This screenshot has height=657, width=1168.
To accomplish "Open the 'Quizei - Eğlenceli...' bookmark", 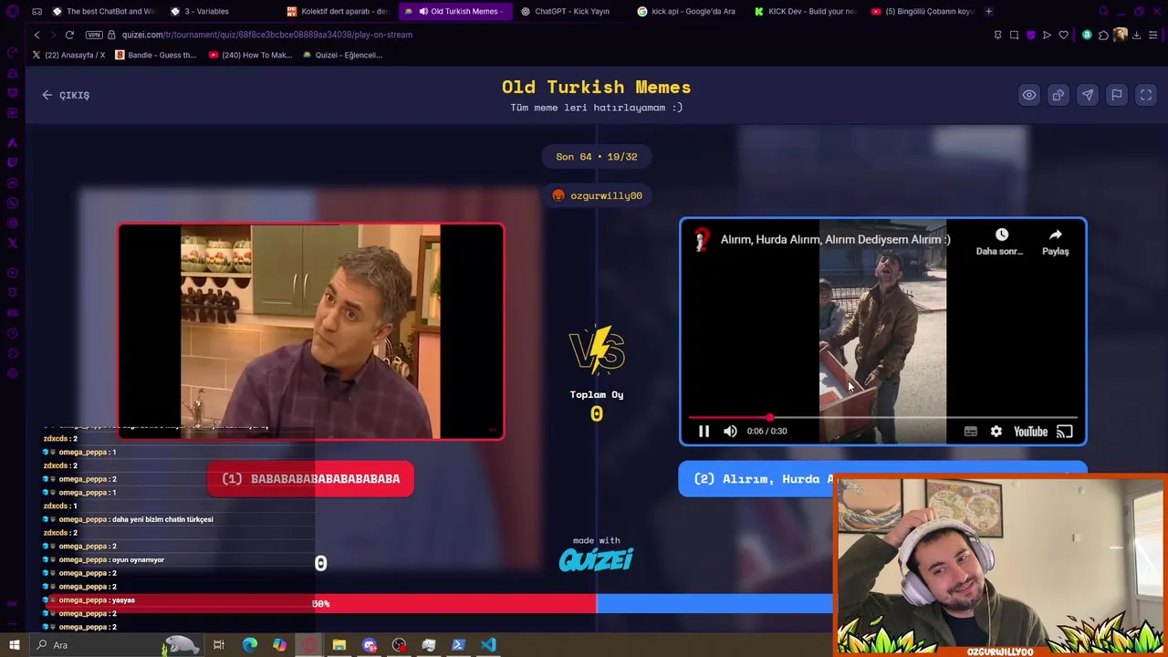I will [x=342, y=55].
